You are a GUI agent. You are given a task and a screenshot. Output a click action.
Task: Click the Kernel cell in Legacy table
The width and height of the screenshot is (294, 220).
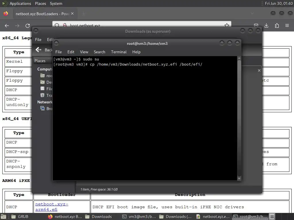[x=19, y=62]
